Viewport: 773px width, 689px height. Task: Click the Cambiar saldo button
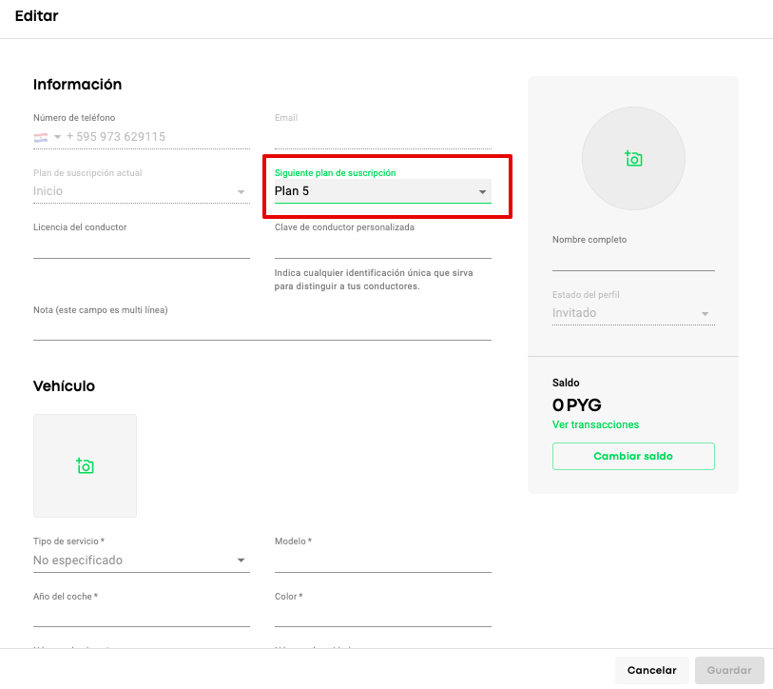coord(633,457)
